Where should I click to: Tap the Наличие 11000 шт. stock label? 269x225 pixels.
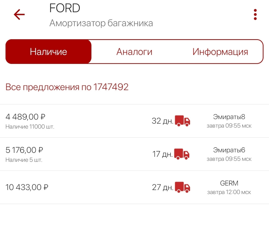tap(30, 126)
